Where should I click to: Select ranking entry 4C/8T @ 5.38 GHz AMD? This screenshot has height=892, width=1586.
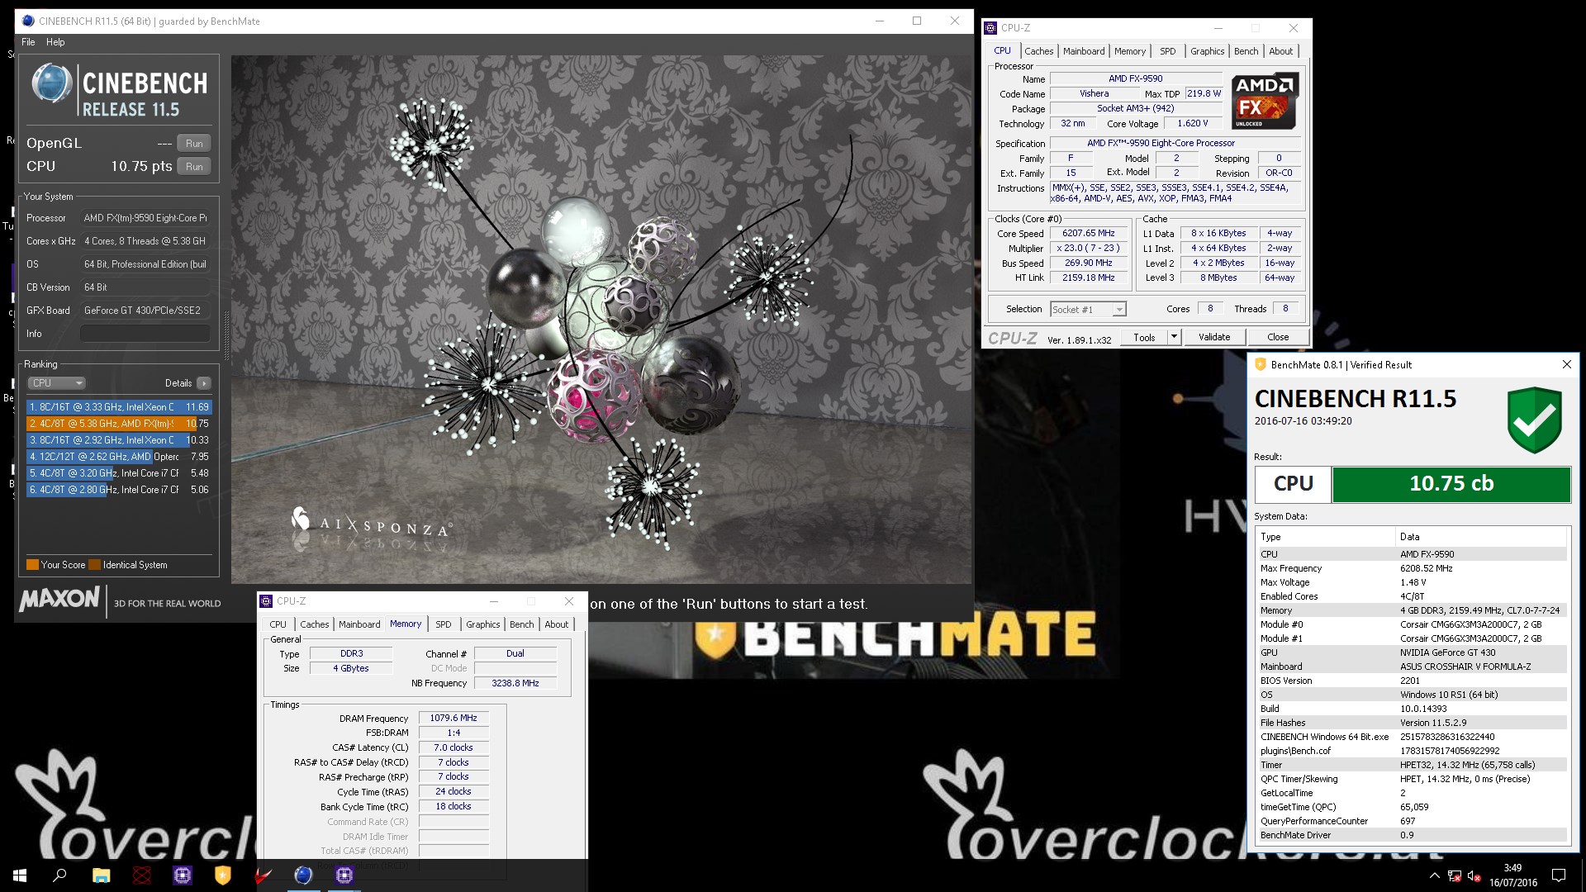coord(119,424)
